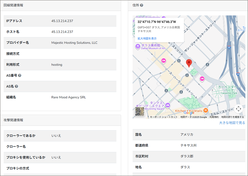Viewport: 248px width, 176px height.
Task: Click the Kitchen + Kocktails restaurant icon
Action: (x=206, y=111)
